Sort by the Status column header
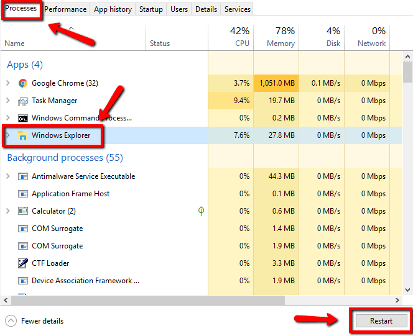413x336 pixels. coord(177,37)
